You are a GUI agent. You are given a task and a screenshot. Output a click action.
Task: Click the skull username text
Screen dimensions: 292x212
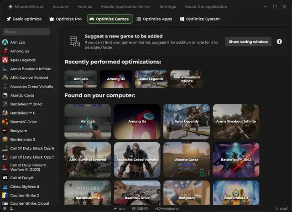pyautogui.click(x=284, y=209)
